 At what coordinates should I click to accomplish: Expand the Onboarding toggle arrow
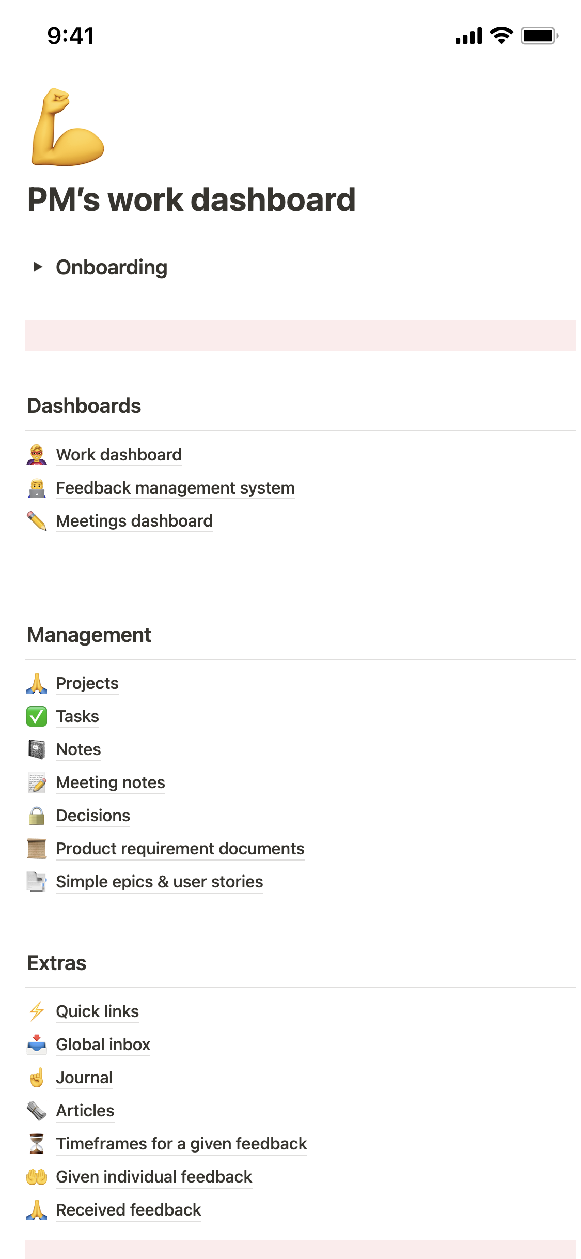[x=37, y=267]
